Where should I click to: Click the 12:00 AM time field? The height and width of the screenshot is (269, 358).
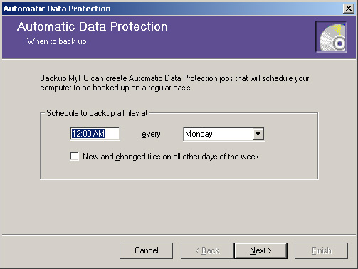(x=95, y=134)
